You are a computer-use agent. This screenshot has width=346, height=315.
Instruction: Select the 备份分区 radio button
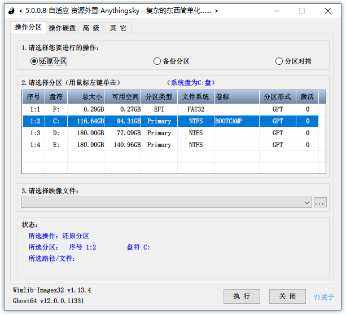click(x=157, y=61)
